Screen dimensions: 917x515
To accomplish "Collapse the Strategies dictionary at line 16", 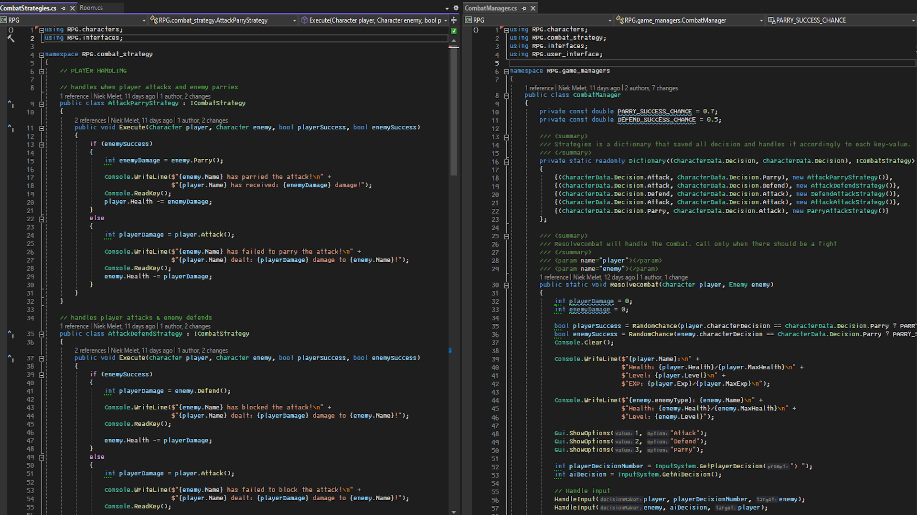I will pos(506,162).
